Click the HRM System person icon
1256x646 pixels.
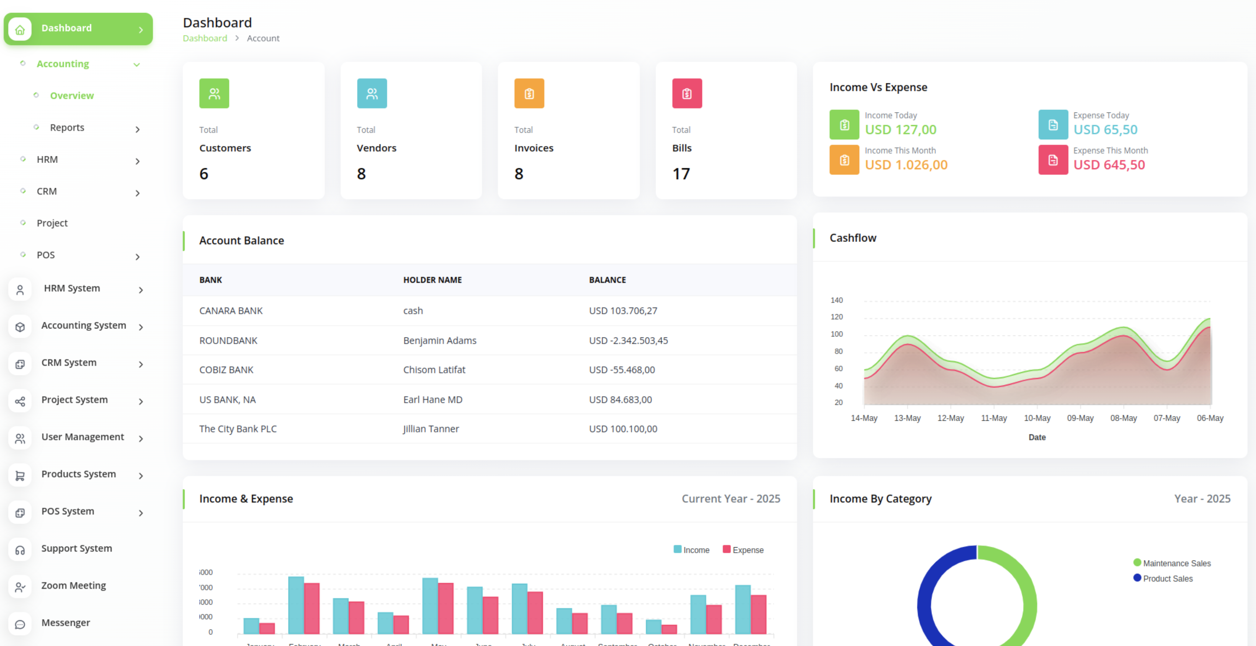[x=20, y=290]
